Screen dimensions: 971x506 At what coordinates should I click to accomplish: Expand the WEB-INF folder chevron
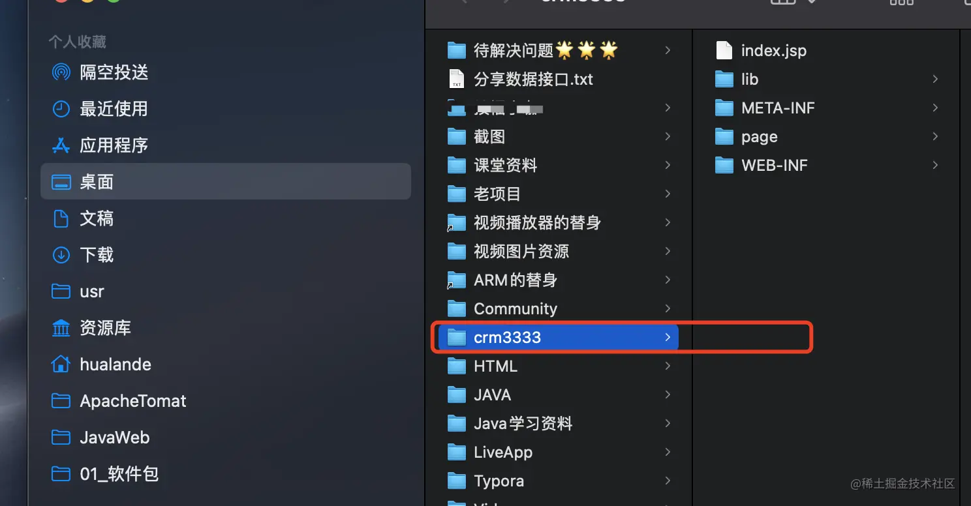coord(935,165)
